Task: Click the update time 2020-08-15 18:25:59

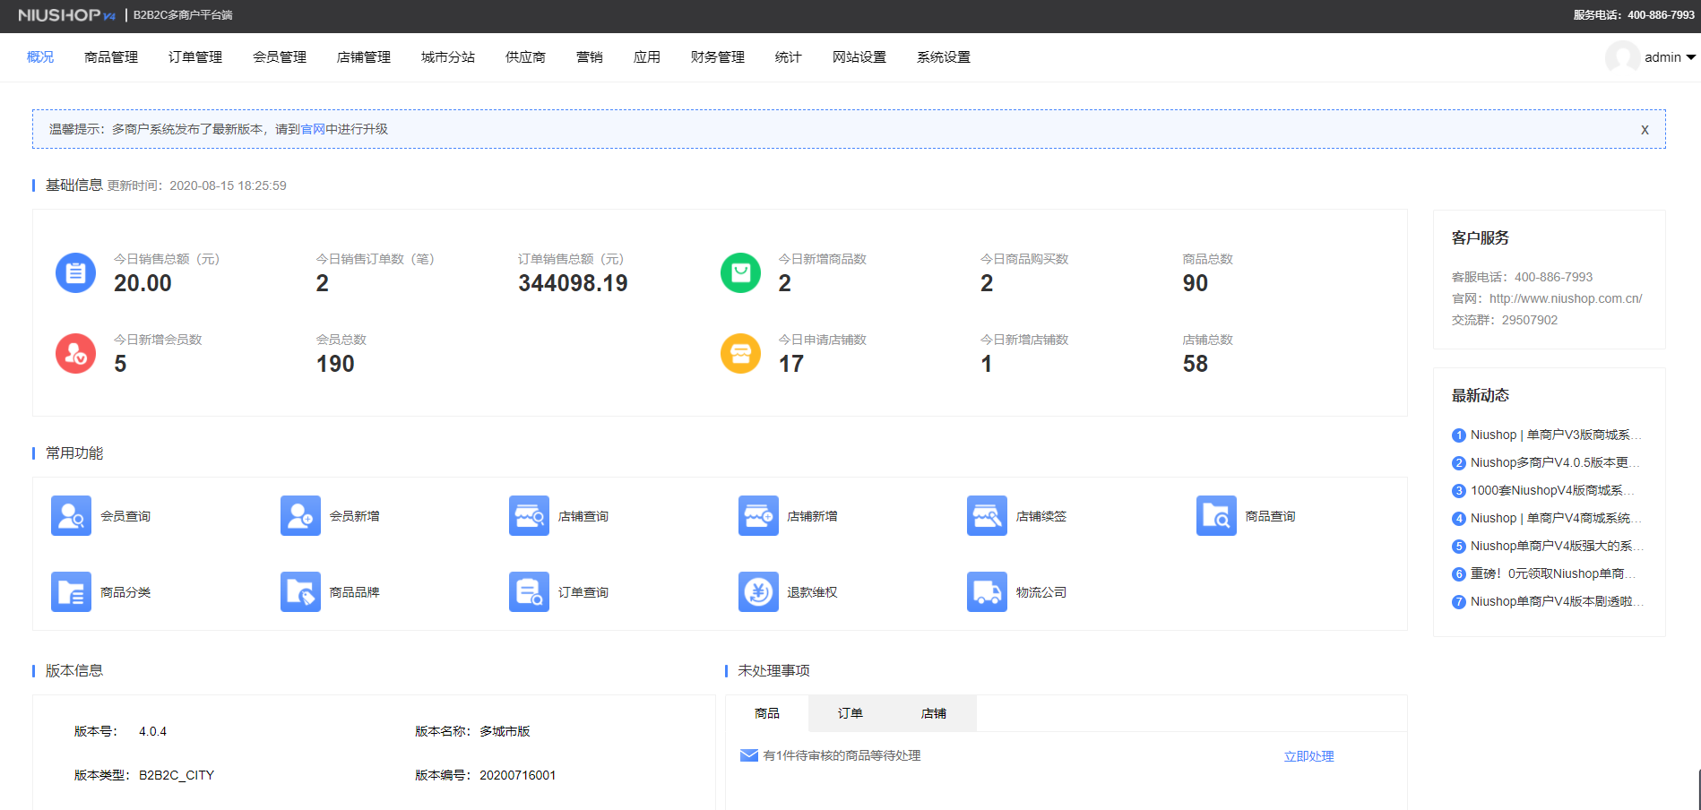Action: pos(228,185)
